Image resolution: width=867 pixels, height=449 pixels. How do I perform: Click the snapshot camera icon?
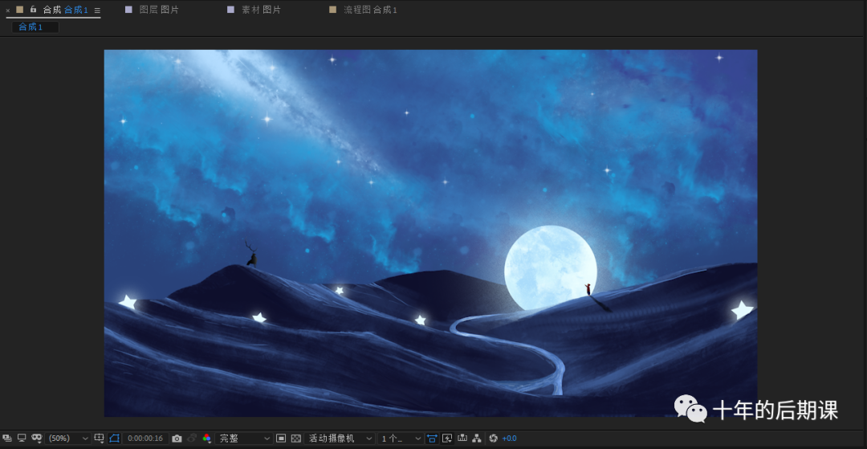[x=177, y=439]
